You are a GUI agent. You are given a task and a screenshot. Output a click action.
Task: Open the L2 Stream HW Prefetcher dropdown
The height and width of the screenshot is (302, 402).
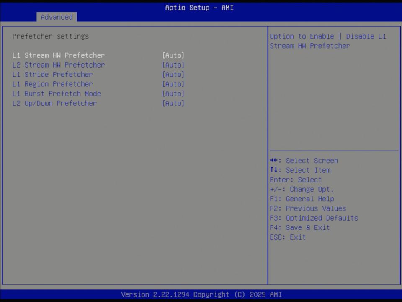[x=173, y=65]
